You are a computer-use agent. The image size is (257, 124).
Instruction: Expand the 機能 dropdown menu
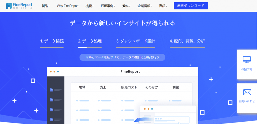[x=90, y=6]
